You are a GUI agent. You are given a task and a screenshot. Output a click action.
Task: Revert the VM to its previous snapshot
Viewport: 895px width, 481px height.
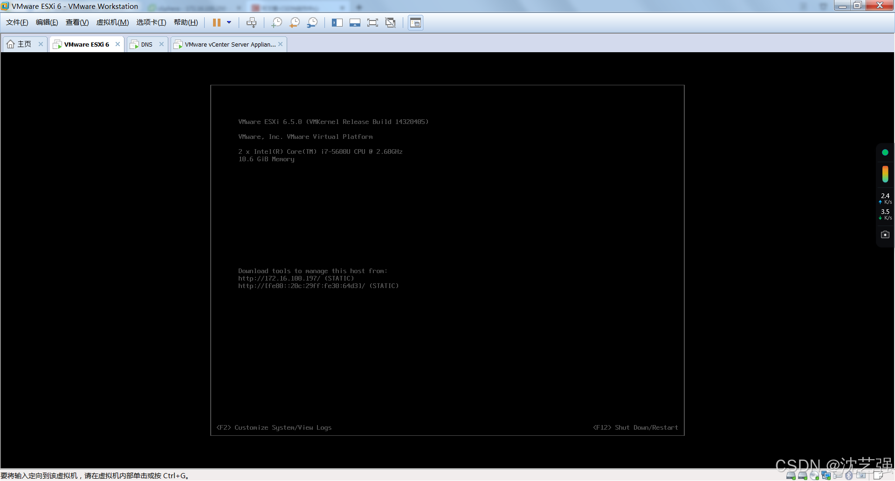click(295, 23)
